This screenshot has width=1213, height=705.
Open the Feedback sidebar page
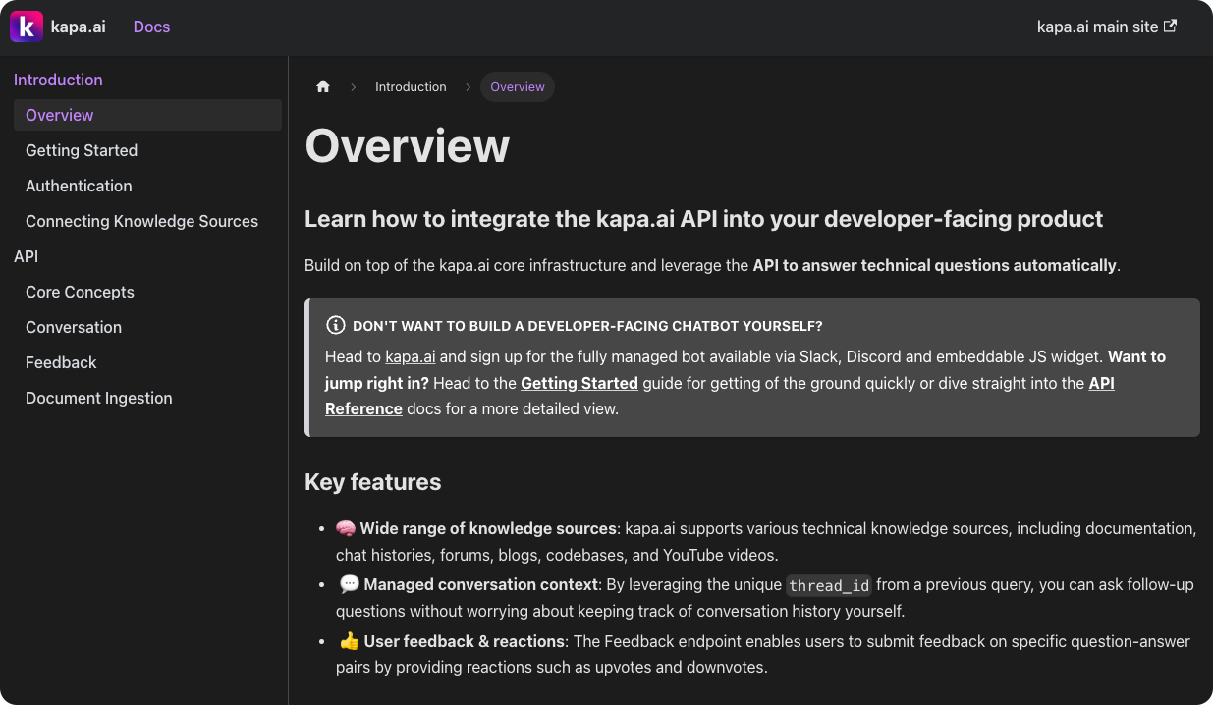tap(61, 362)
